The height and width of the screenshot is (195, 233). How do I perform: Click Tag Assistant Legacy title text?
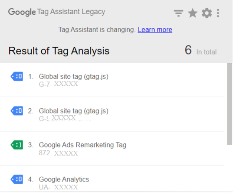tap(71, 12)
